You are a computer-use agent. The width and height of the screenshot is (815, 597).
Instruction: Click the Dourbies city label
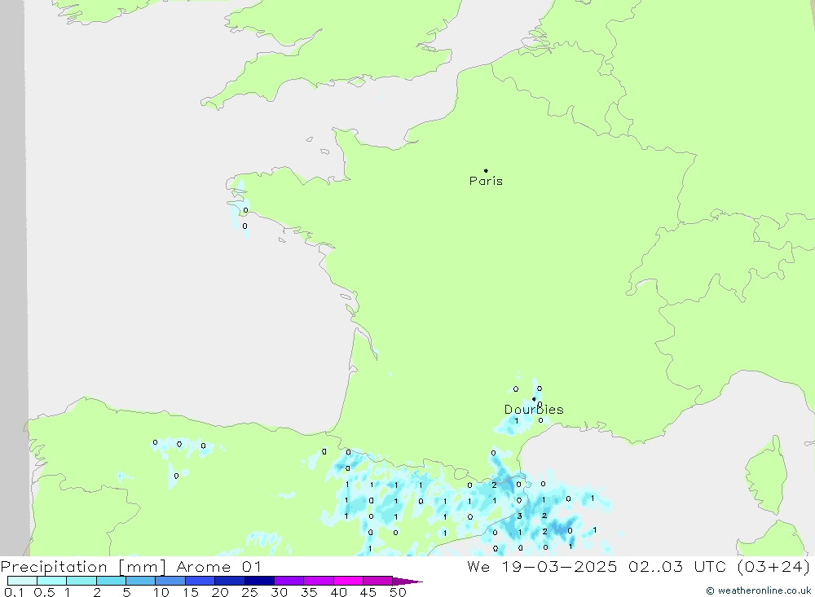(x=534, y=410)
